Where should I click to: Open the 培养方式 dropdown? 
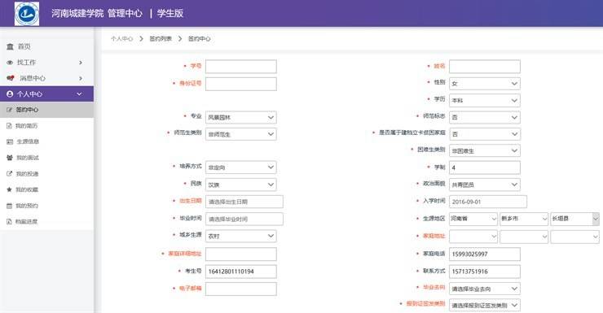click(x=240, y=167)
